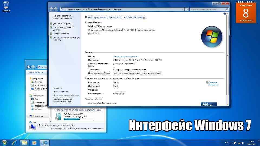This screenshot has width=260, height=146.
Task: Refresh the System window address bar
Action: [x=187, y=9]
